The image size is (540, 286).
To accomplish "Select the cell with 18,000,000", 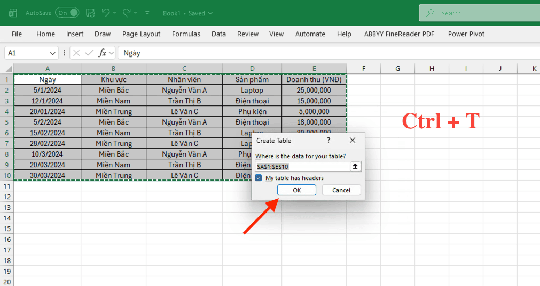I will pyautogui.click(x=314, y=122).
